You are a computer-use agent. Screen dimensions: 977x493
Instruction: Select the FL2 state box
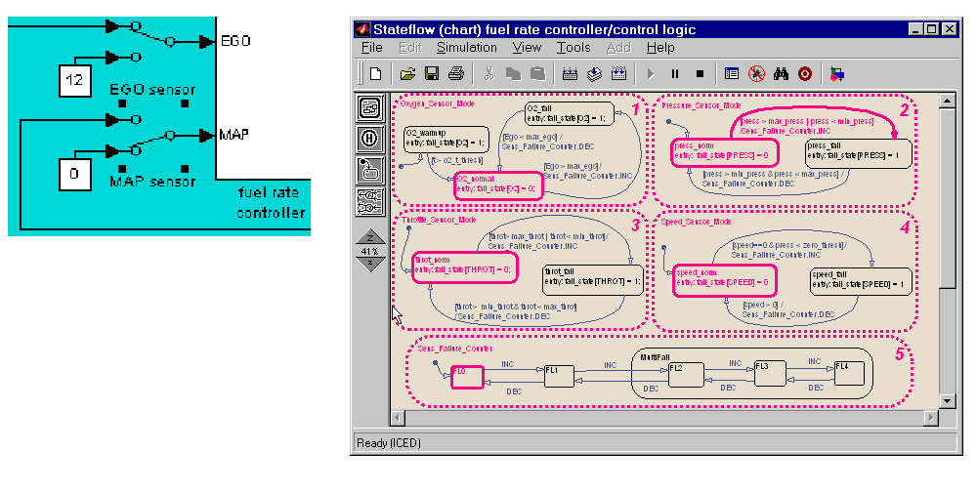tap(686, 375)
